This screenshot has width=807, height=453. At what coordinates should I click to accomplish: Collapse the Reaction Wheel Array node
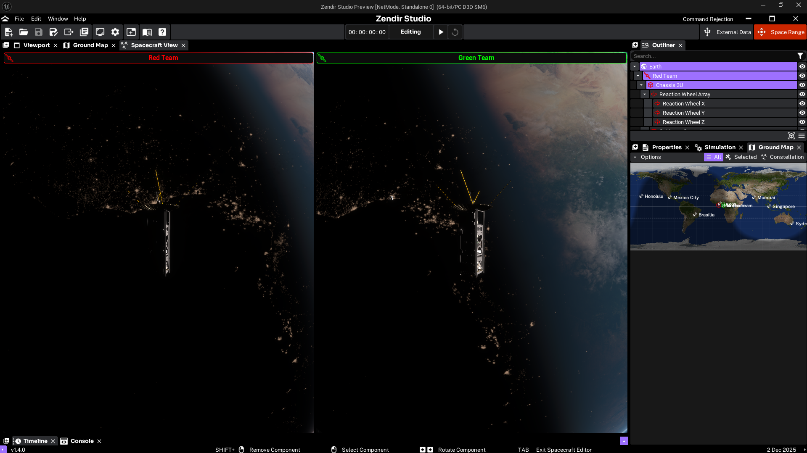pyautogui.click(x=645, y=94)
